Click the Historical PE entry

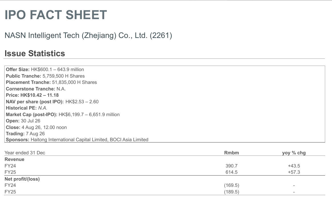[27, 108]
